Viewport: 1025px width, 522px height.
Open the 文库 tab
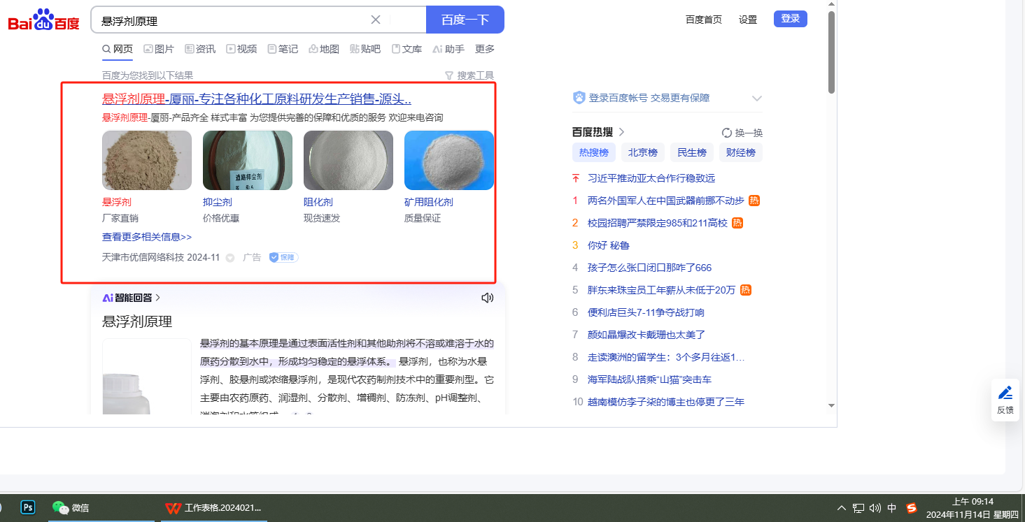pos(407,49)
